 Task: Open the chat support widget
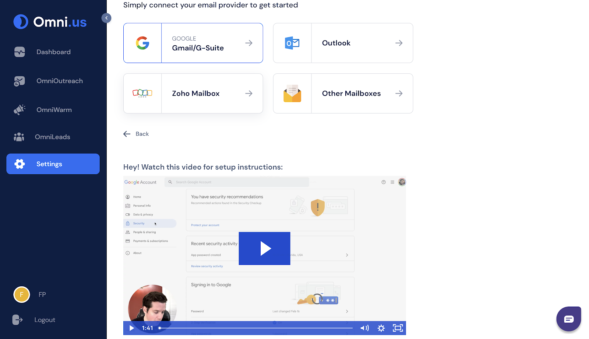pyautogui.click(x=569, y=319)
